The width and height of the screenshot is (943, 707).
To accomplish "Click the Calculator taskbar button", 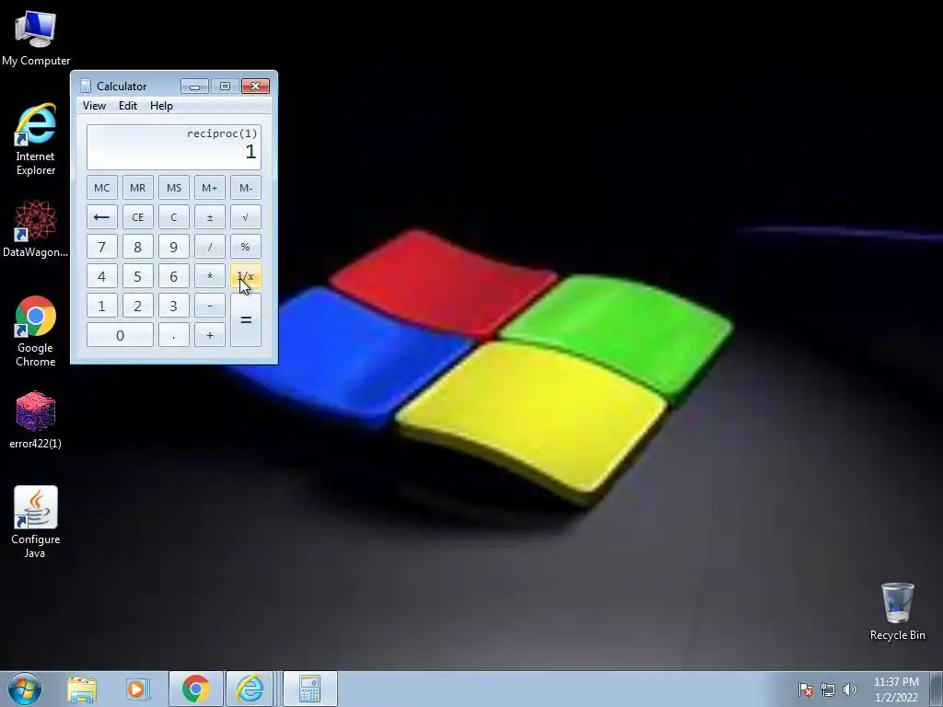I will 309,689.
